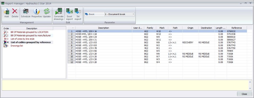Image resolution: width=254 pixels, height=98 pixels.
Task: Click the Order column header in report list
Action: click(6, 28)
